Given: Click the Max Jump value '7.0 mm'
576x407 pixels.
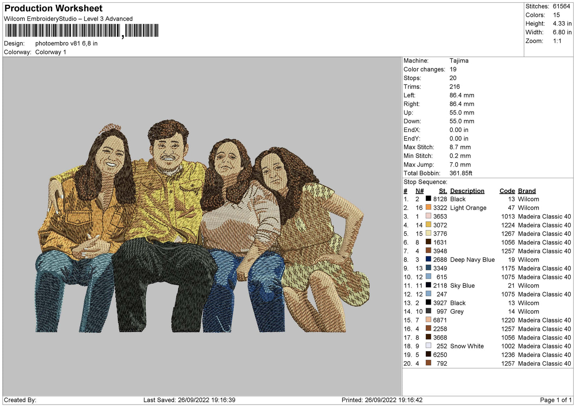Looking at the screenshot, I should pyautogui.click(x=460, y=165).
